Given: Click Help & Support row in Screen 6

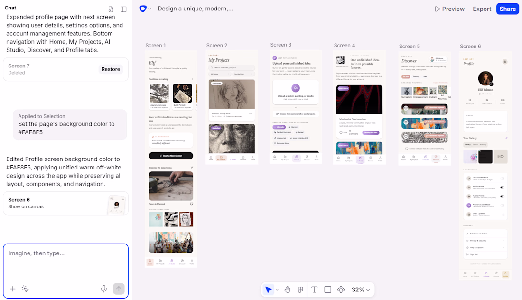Looking at the screenshot, I should point(485,248).
